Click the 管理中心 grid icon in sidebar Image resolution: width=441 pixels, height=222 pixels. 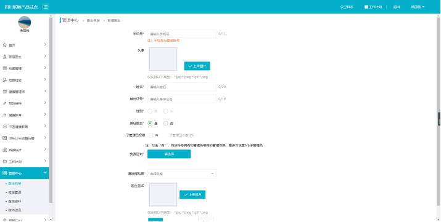click(x=4, y=173)
